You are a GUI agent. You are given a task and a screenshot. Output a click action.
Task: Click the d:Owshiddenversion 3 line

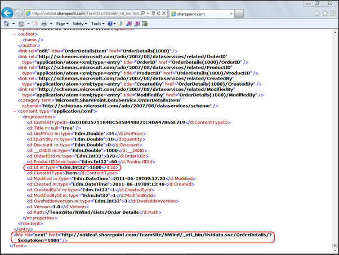pos(102,201)
